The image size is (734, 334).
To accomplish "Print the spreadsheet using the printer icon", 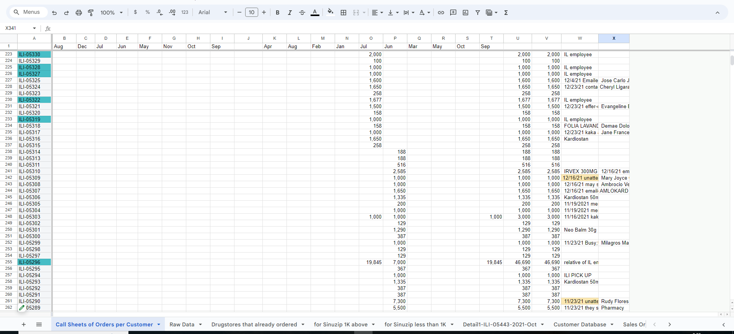I will pos(79,13).
